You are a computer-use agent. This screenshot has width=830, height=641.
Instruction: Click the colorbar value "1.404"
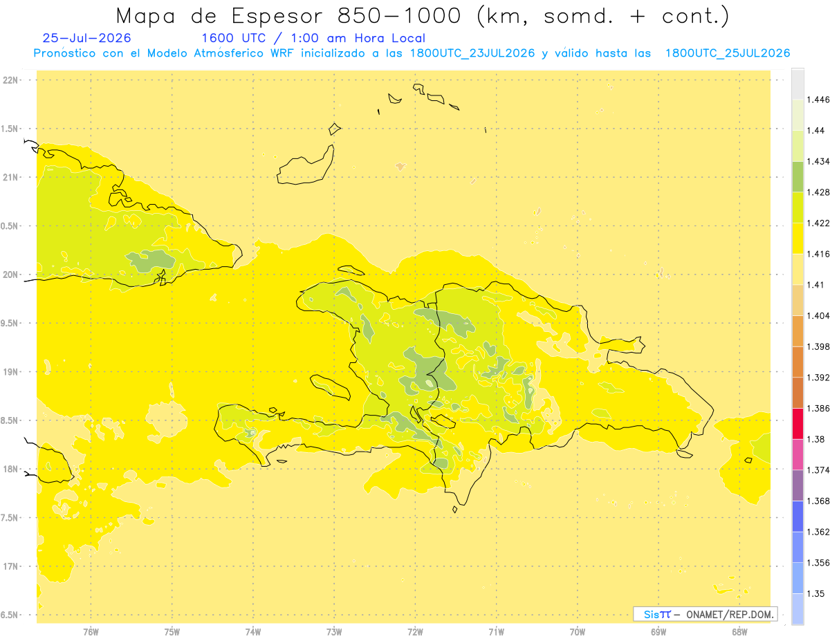pos(818,315)
